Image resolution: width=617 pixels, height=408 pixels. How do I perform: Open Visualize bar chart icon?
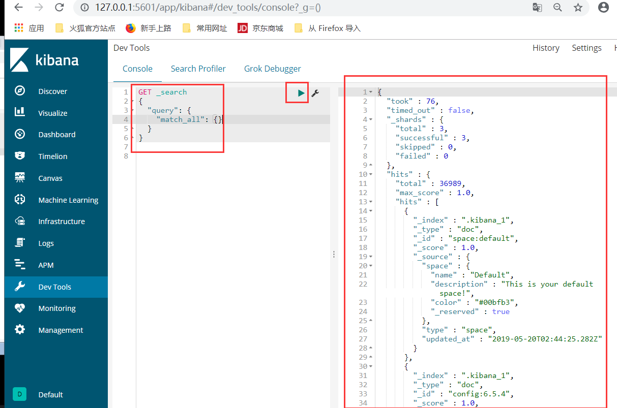click(x=20, y=112)
